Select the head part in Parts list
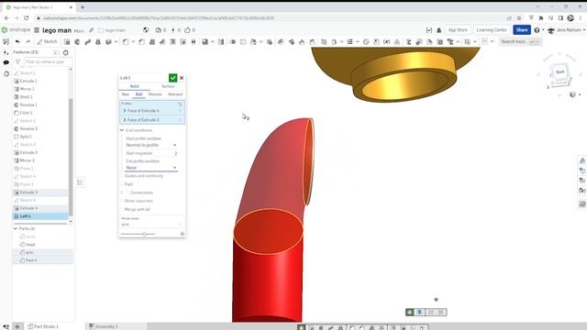 click(30, 245)
